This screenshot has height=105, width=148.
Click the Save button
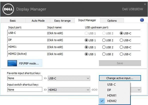click(x=120, y=63)
